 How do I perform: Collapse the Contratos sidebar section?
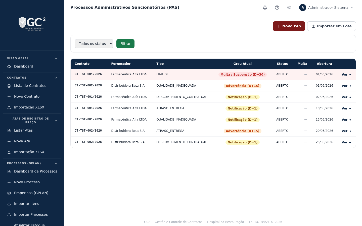point(56,78)
